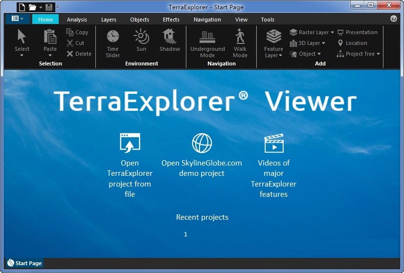Open recent project named 1

click(x=185, y=234)
